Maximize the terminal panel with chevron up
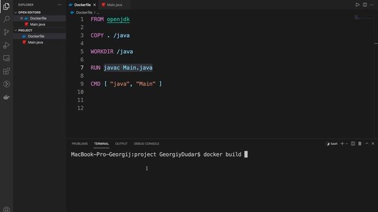This screenshot has height=212, width=378. [367, 144]
